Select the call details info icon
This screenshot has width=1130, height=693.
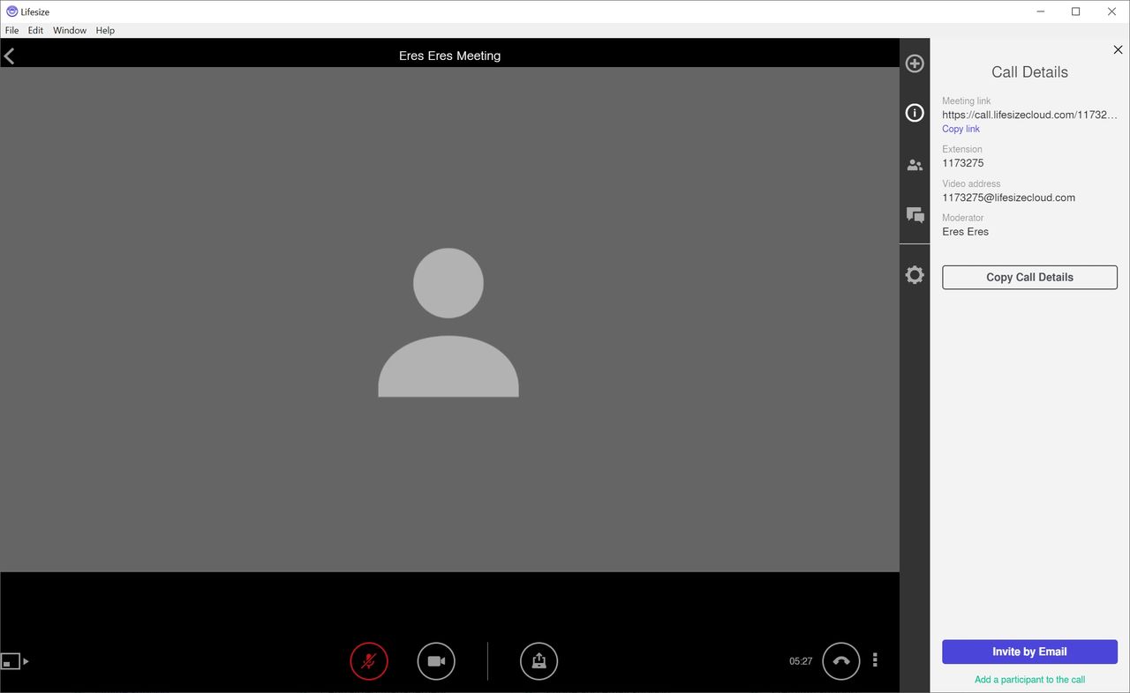tap(915, 113)
